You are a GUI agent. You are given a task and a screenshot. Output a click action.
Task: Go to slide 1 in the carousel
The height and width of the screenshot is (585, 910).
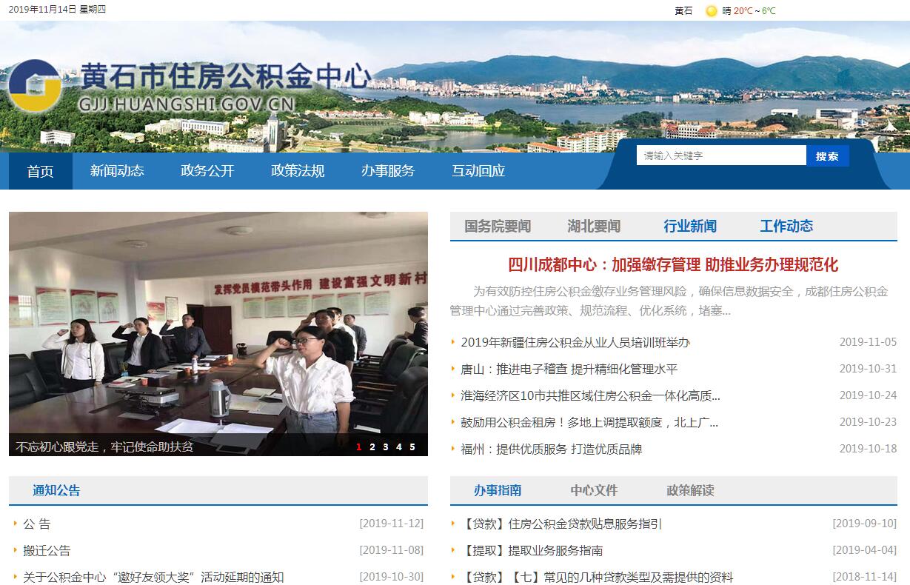[x=359, y=447]
